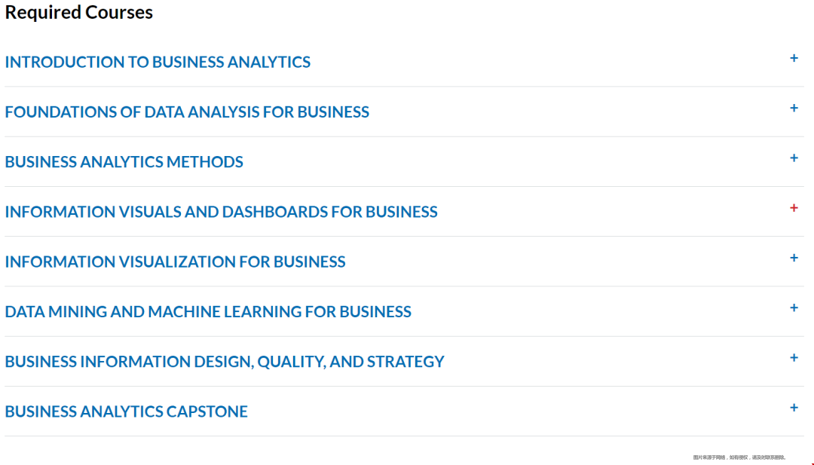The image size is (814, 465).
Task: Click the word Courses in the heading
Action: [119, 12]
